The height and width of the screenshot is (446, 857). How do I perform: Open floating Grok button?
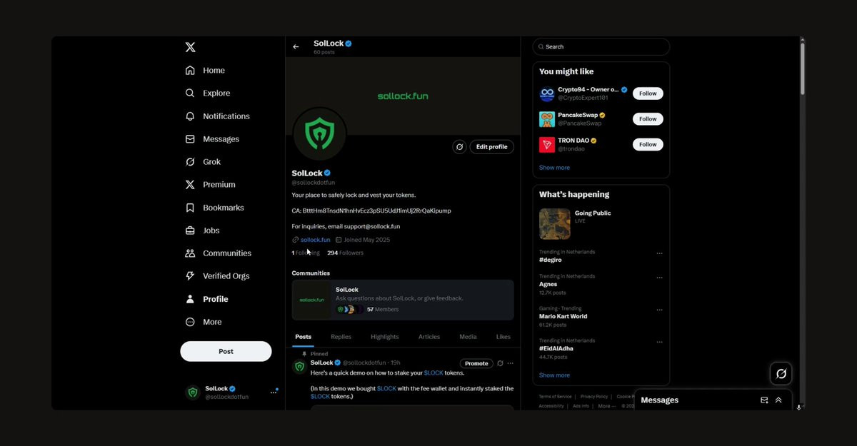click(x=781, y=373)
